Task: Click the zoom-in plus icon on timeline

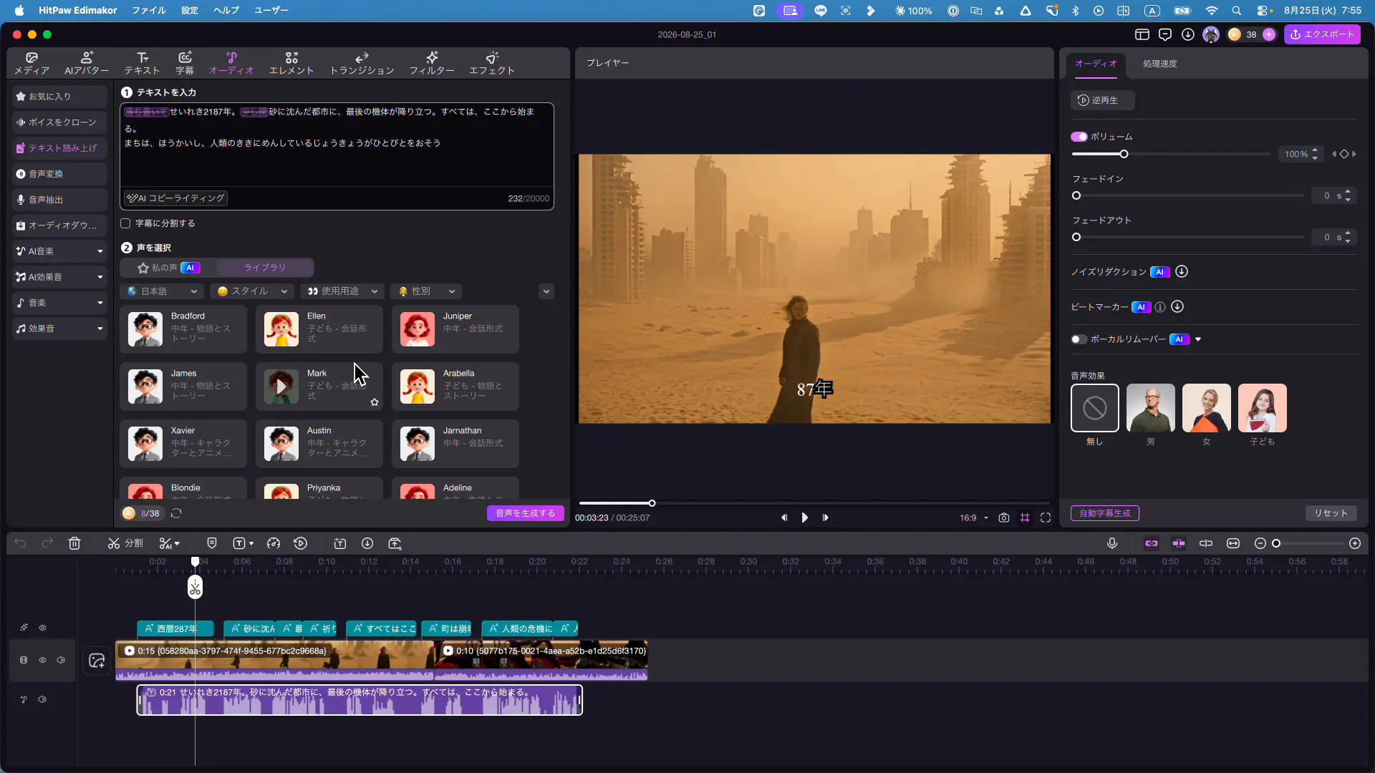Action: (1355, 544)
